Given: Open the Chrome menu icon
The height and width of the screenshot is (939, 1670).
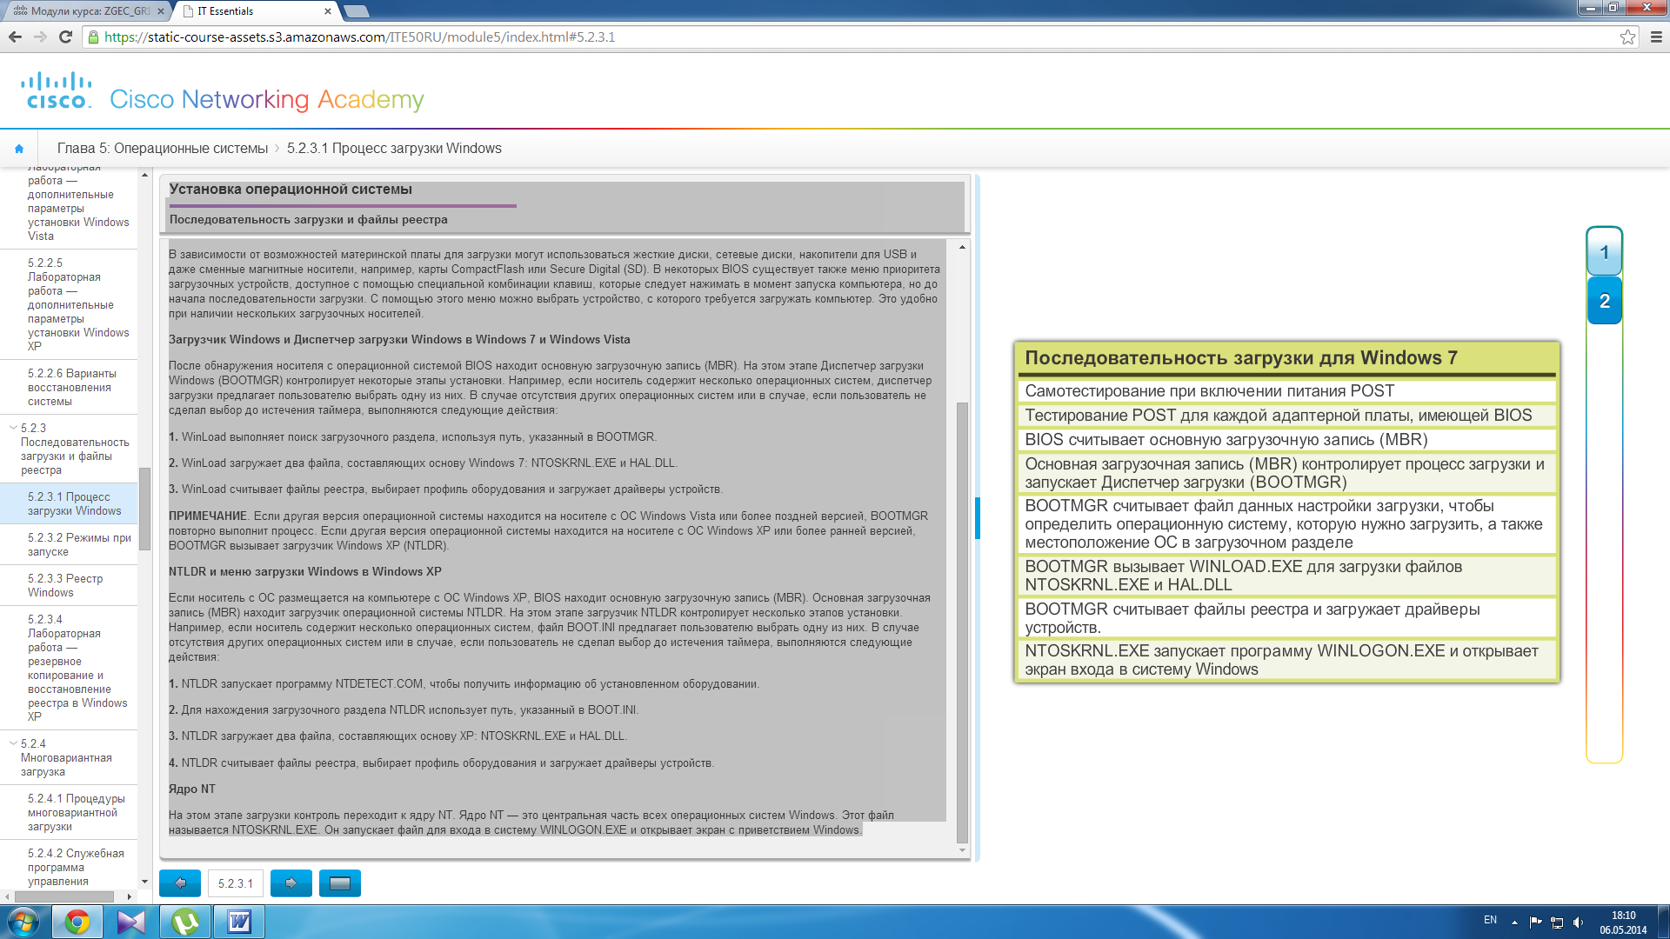Looking at the screenshot, I should (x=1656, y=37).
